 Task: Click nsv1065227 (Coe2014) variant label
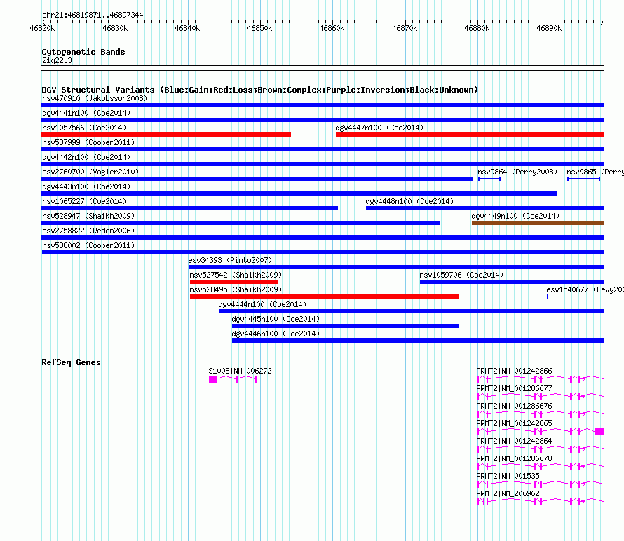(x=84, y=201)
